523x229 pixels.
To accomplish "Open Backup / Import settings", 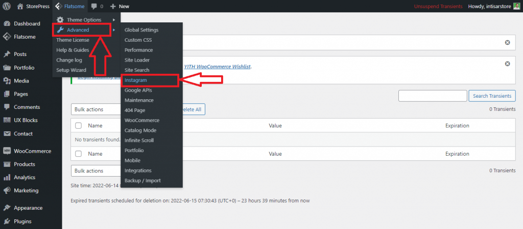I will [x=142, y=181].
